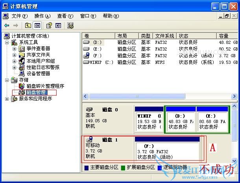Screen dimensions: 240x183
Task: Click the NTFS cell in WINXP row
Action: 160,62
